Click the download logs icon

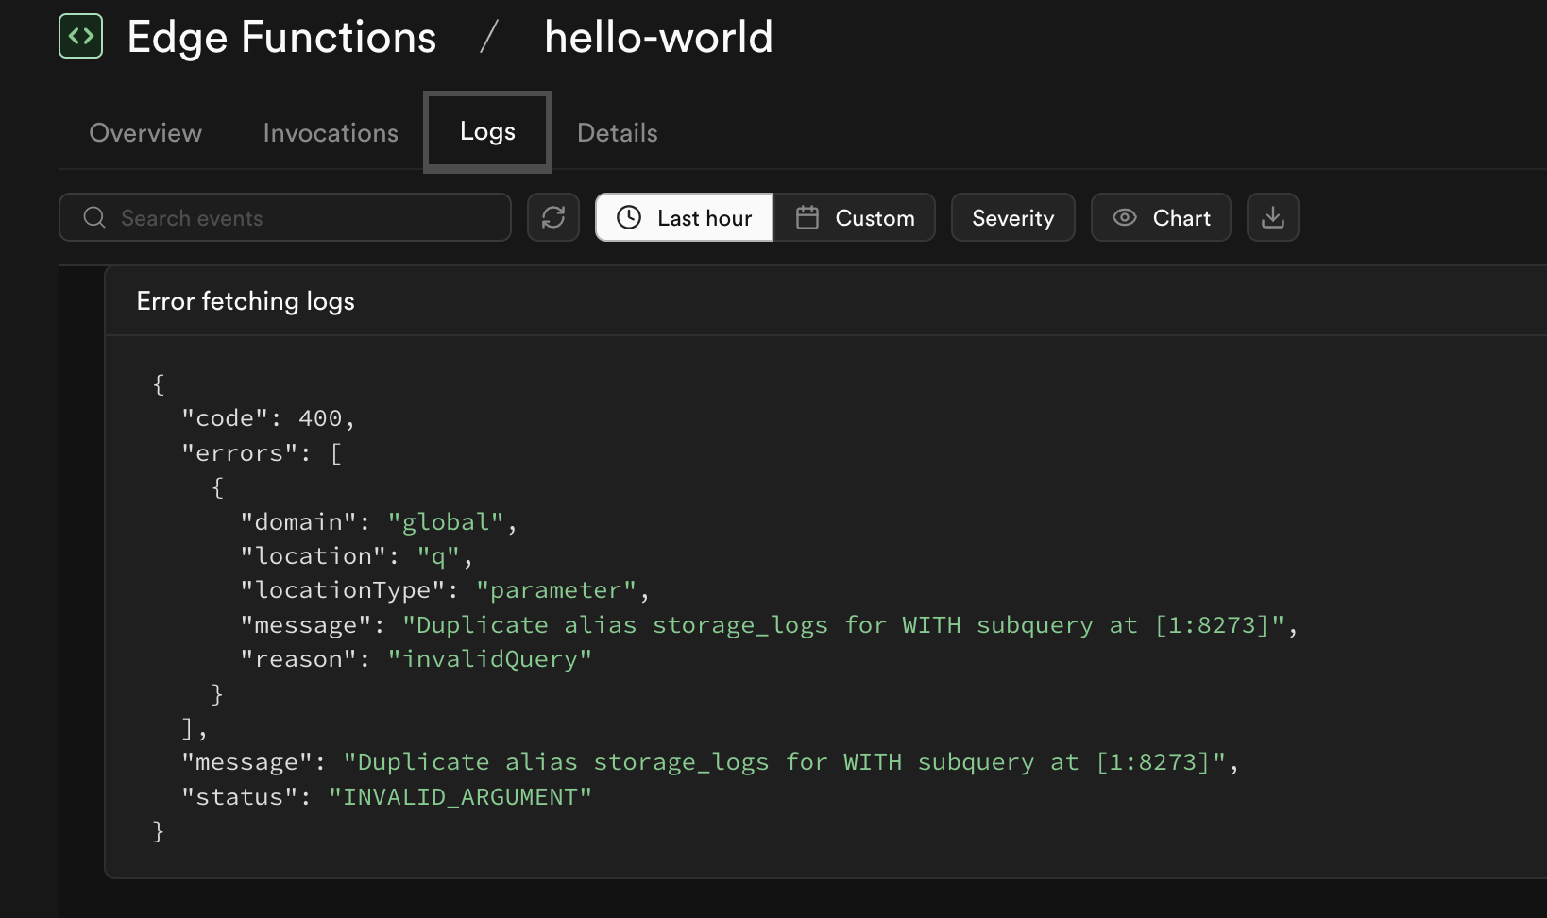pyautogui.click(x=1272, y=217)
